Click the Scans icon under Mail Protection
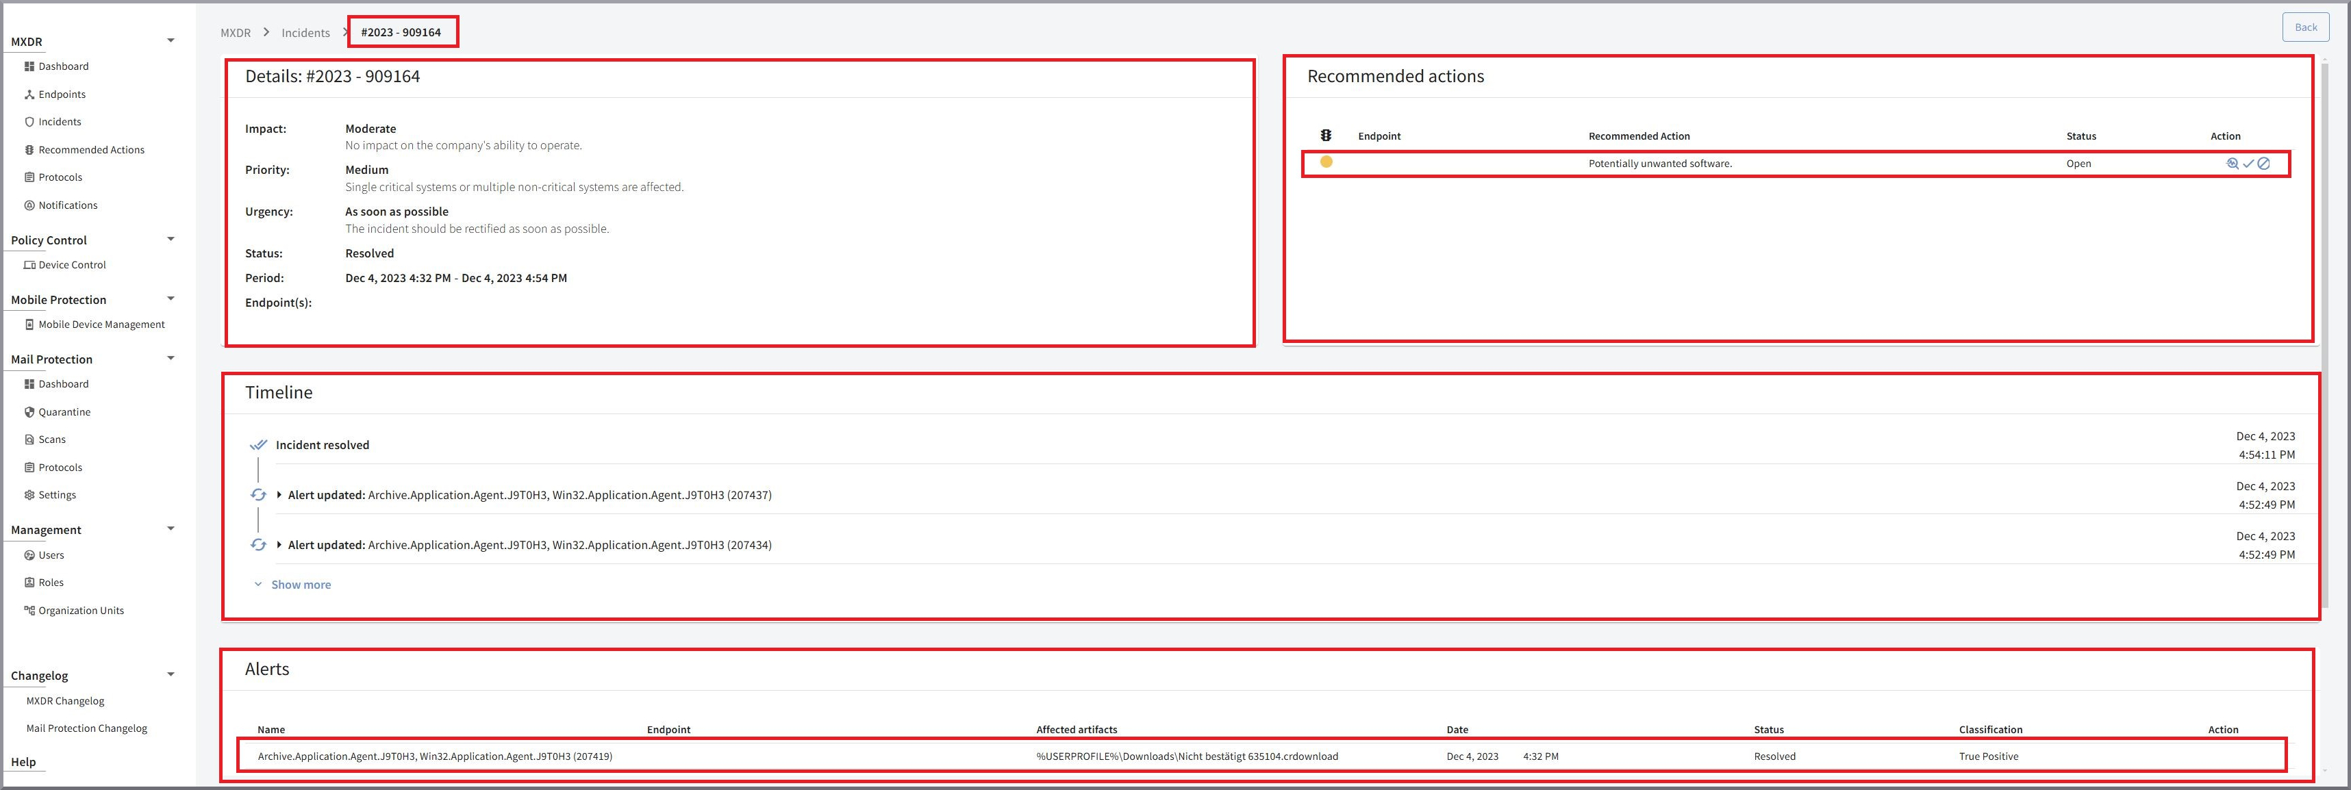Screen dimensions: 2351x790 coord(29,439)
